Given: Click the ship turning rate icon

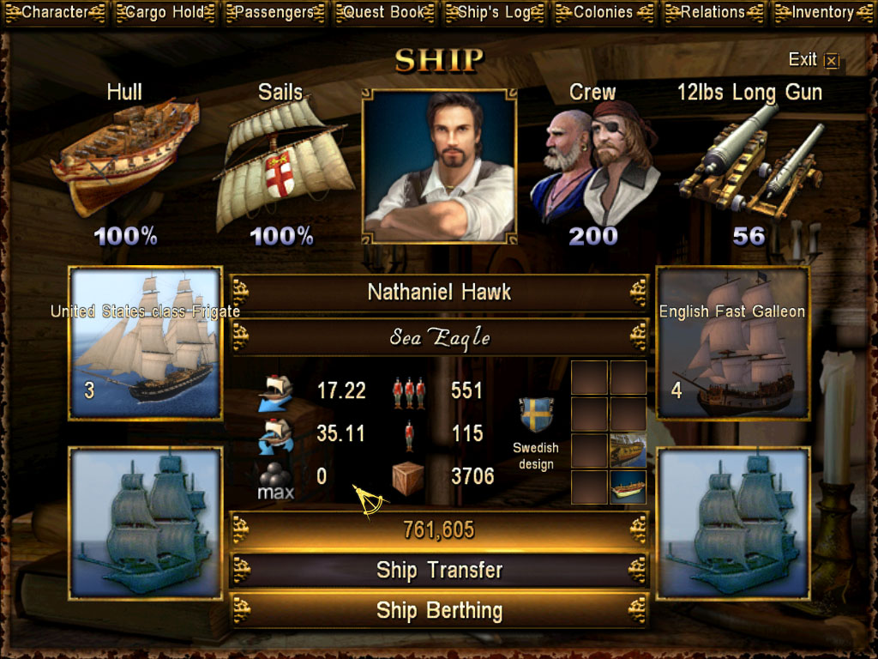Looking at the screenshot, I should click(275, 436).
